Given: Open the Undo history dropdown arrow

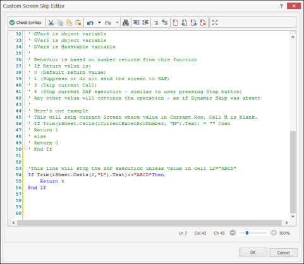Looking at the screenshot, I should tap(99, 23).
